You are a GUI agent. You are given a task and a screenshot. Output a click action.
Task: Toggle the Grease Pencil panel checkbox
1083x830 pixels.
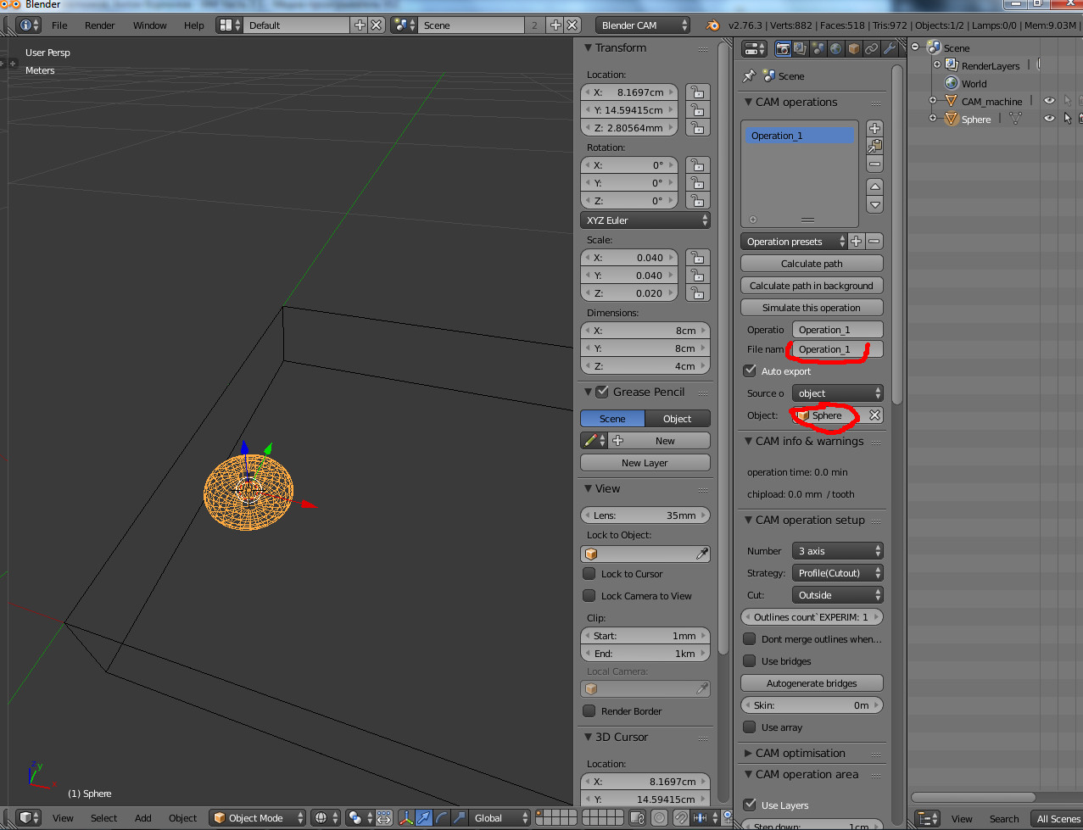tap(602, 392)
